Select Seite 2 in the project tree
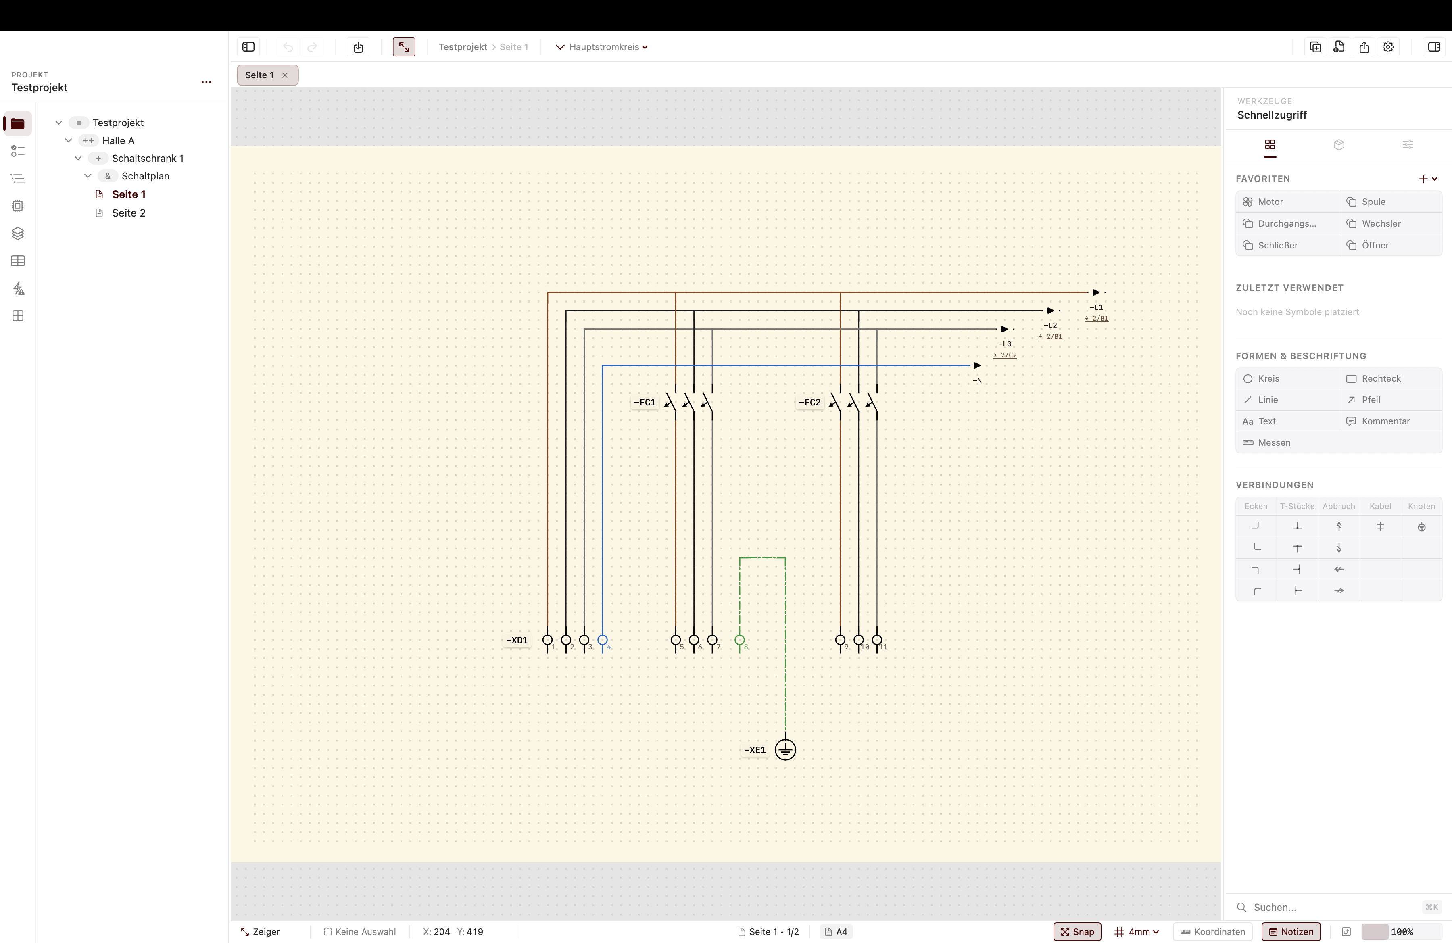The width and height of the screenshot is (1452, 943). (x=129, y=213)
